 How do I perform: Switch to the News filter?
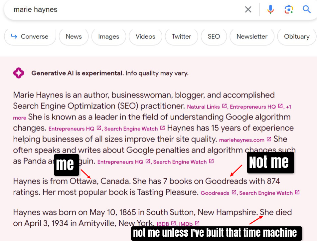74,37
